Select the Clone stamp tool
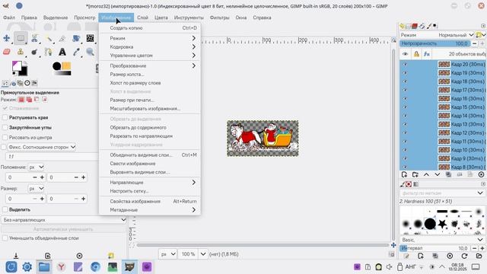487x274 pixels. coord(21,52)
